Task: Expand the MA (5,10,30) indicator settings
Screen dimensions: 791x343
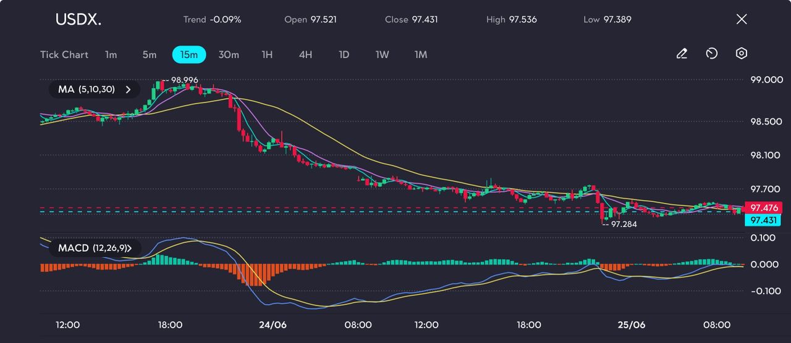Action: [95, 89]
